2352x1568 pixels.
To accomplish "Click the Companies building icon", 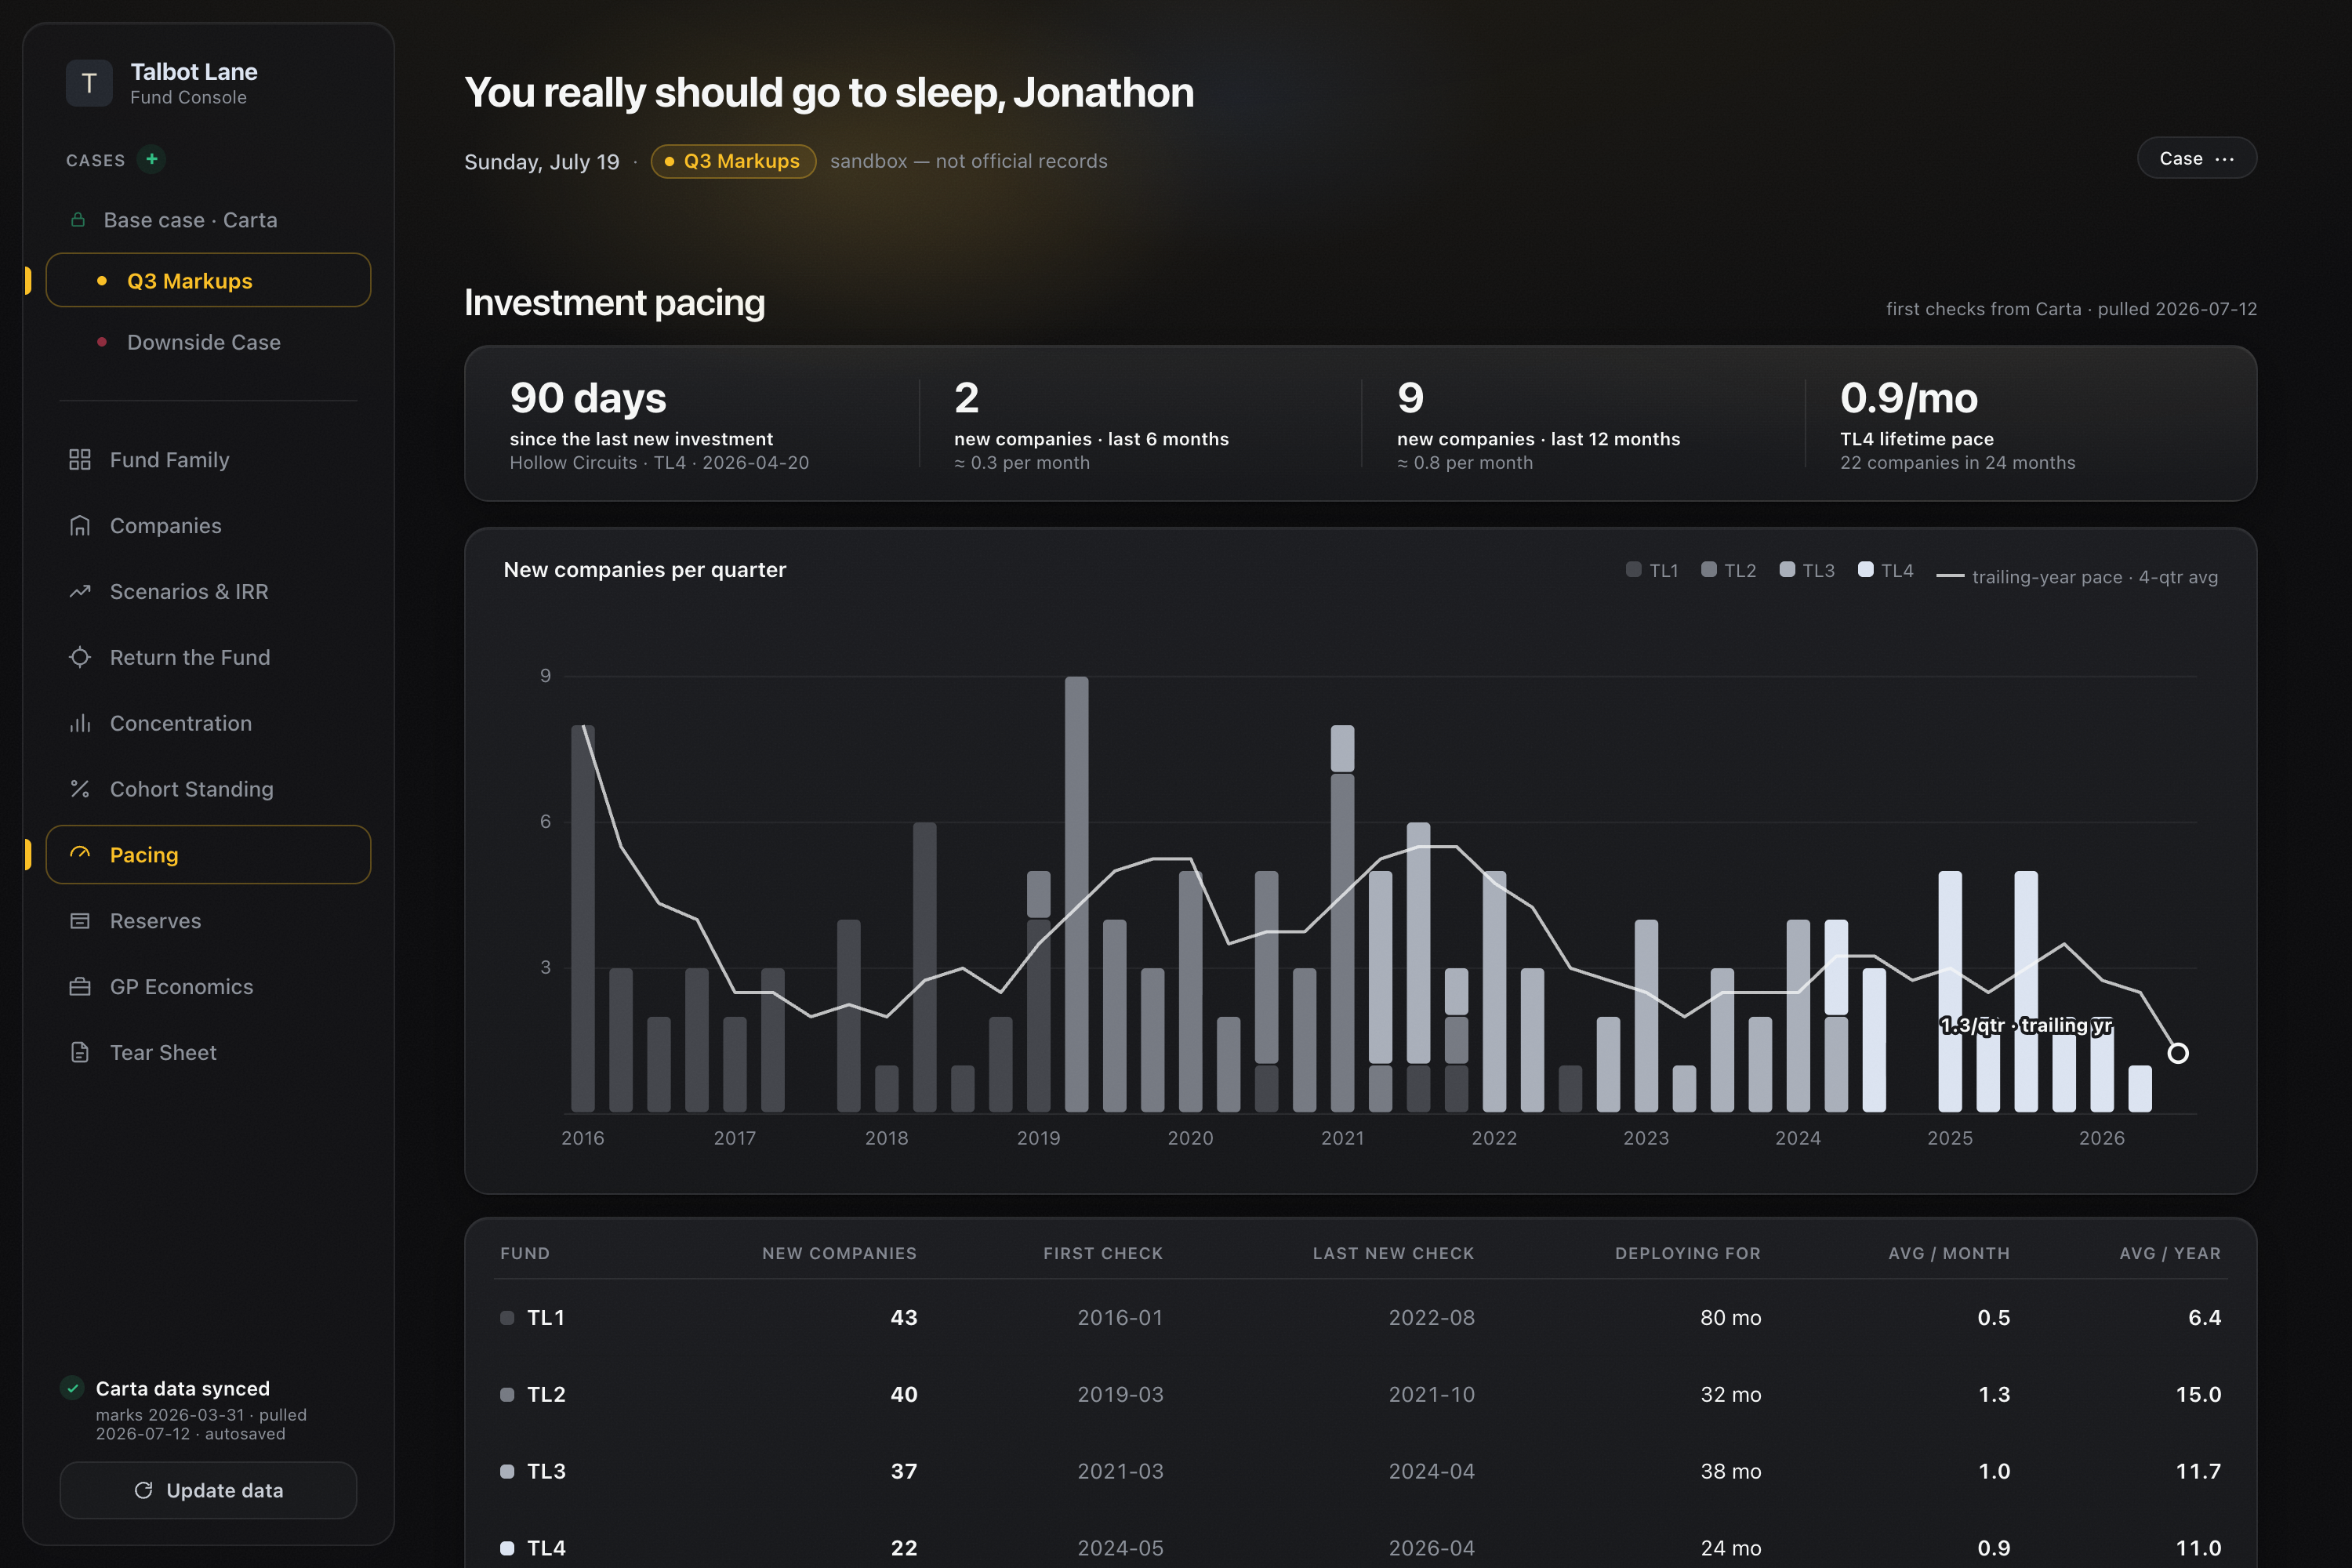I will (80, 526).
